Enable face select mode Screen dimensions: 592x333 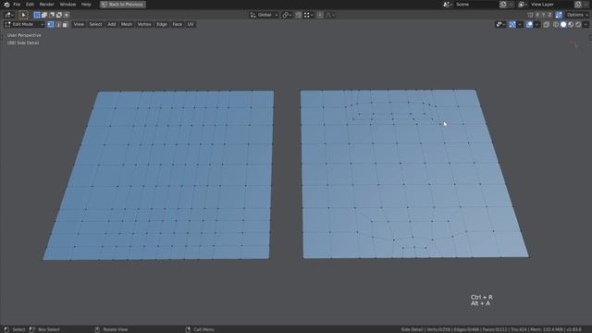[65, 24]
